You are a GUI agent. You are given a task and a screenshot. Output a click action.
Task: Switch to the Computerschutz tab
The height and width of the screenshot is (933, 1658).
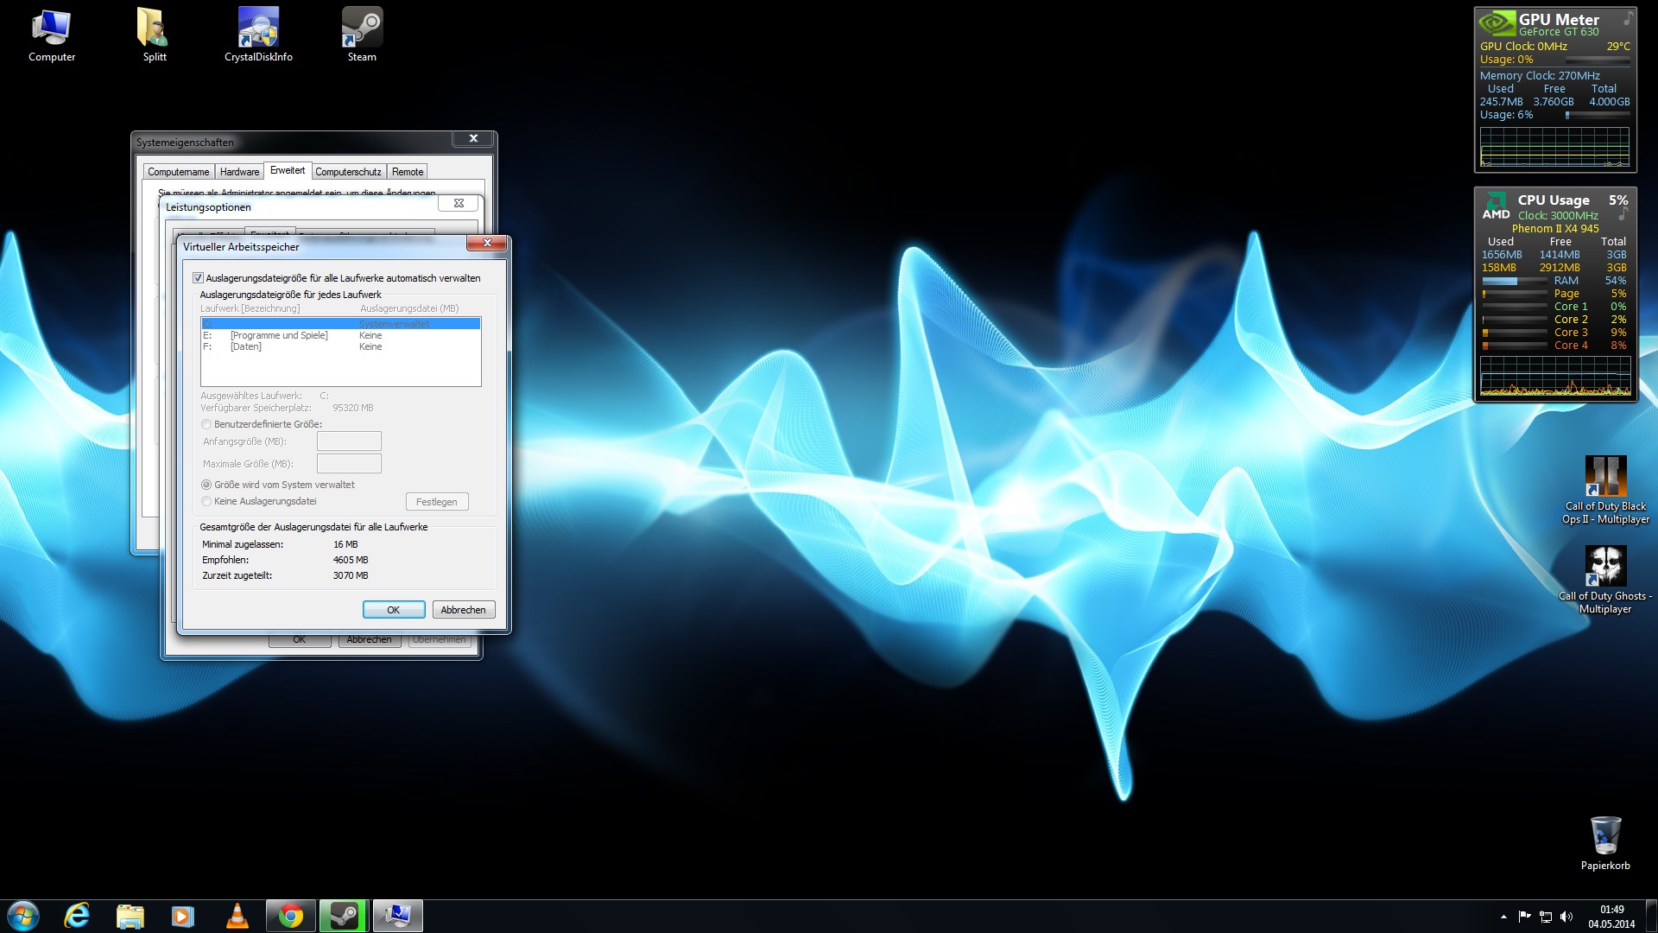click(347, 172)
